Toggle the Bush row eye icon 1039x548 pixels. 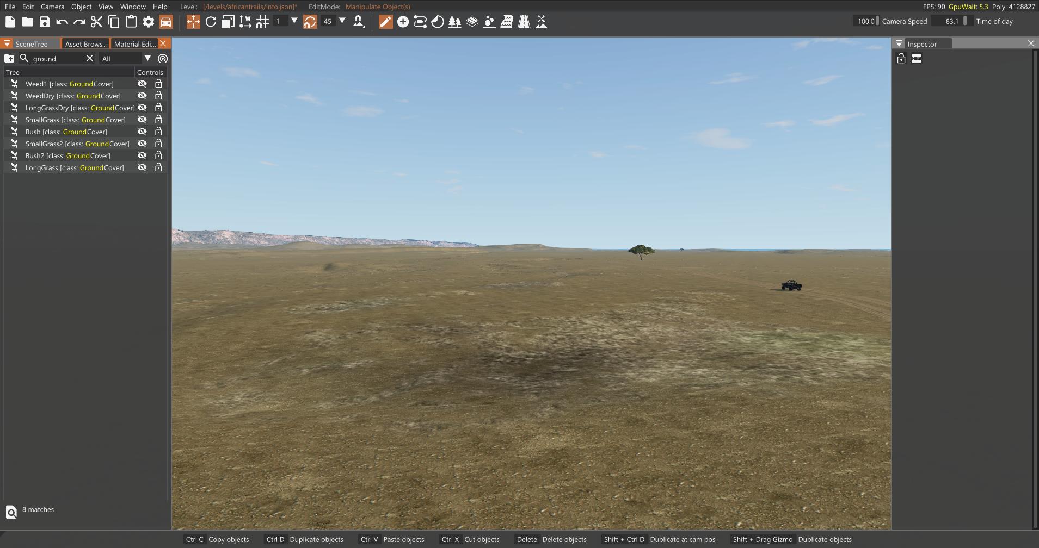[142, 132]
